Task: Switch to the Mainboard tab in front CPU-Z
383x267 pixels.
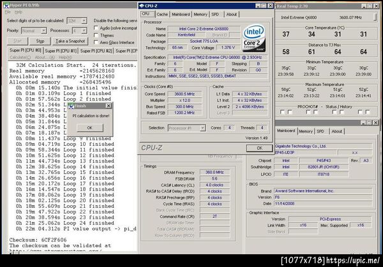Action: point(181,15)
